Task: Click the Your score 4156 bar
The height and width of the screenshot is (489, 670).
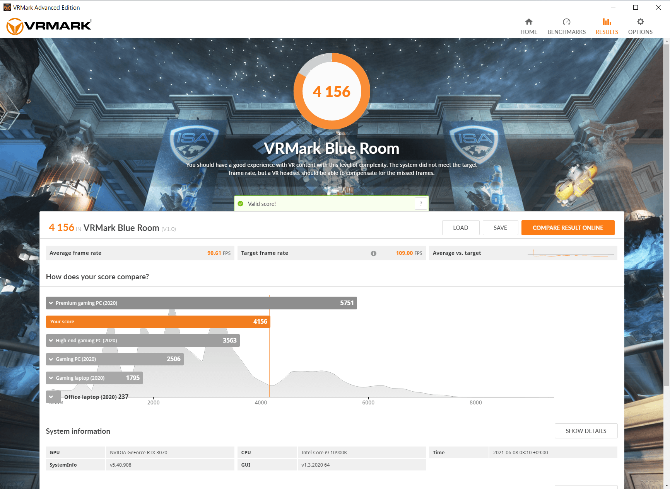Action: click(x=158, y=321)
